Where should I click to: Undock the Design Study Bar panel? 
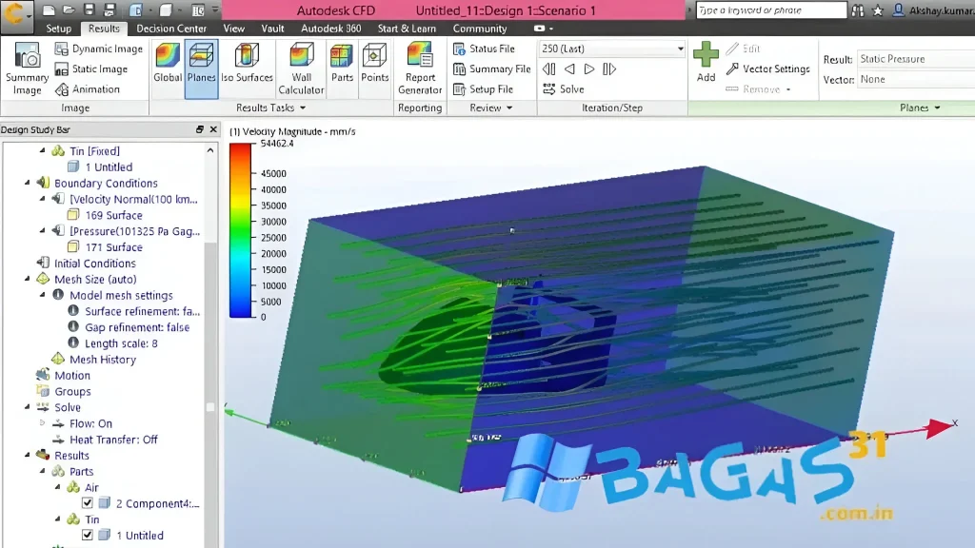point(200,129)
